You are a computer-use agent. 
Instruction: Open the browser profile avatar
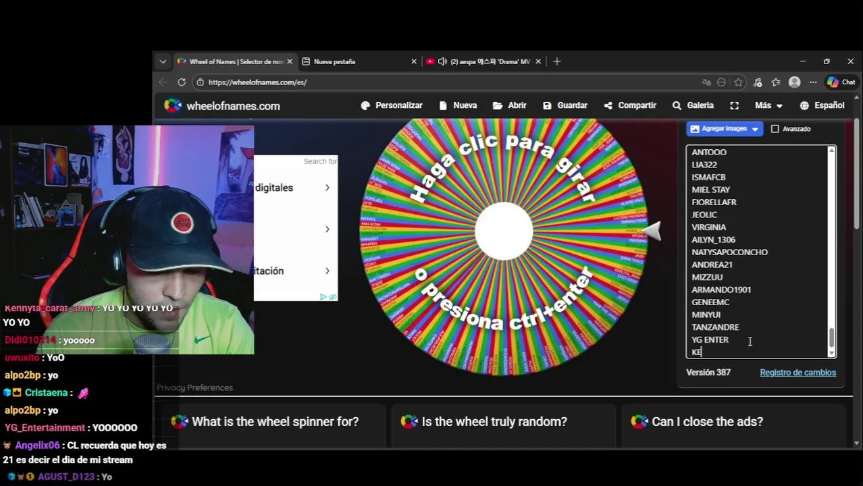(795, 82)
